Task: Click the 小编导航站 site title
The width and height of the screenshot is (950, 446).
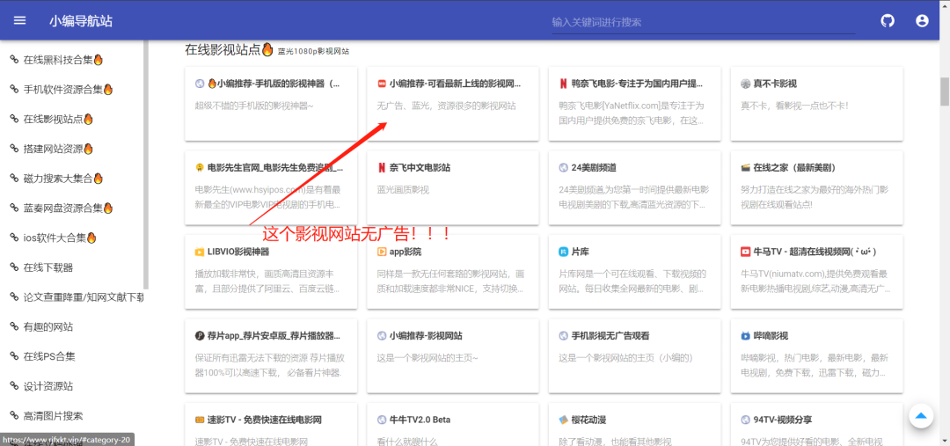Action: (x=81, y=20)
